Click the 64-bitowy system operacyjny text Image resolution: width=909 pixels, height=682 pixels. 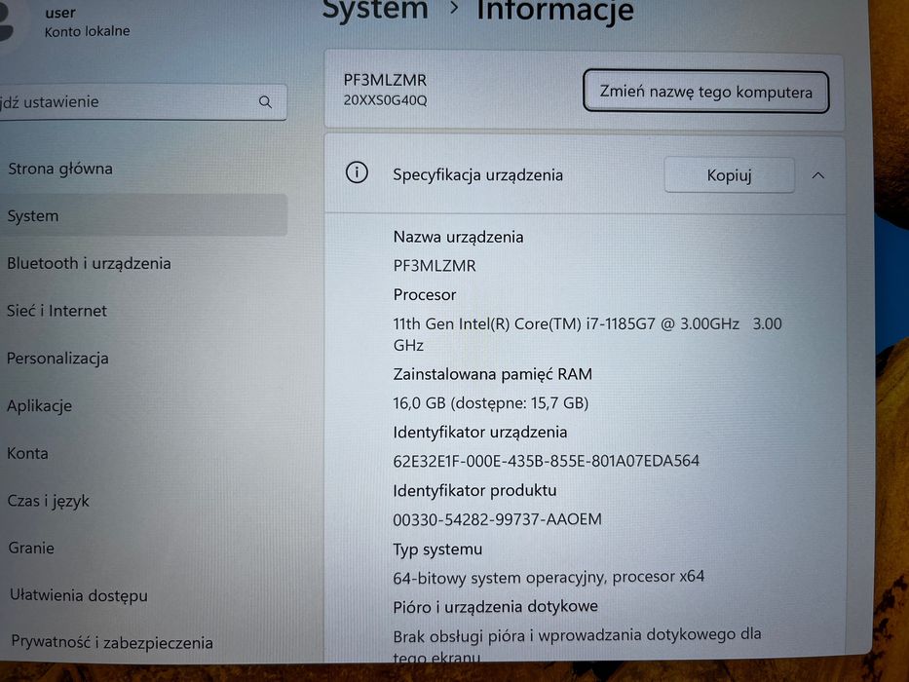(x=549, y=578)
